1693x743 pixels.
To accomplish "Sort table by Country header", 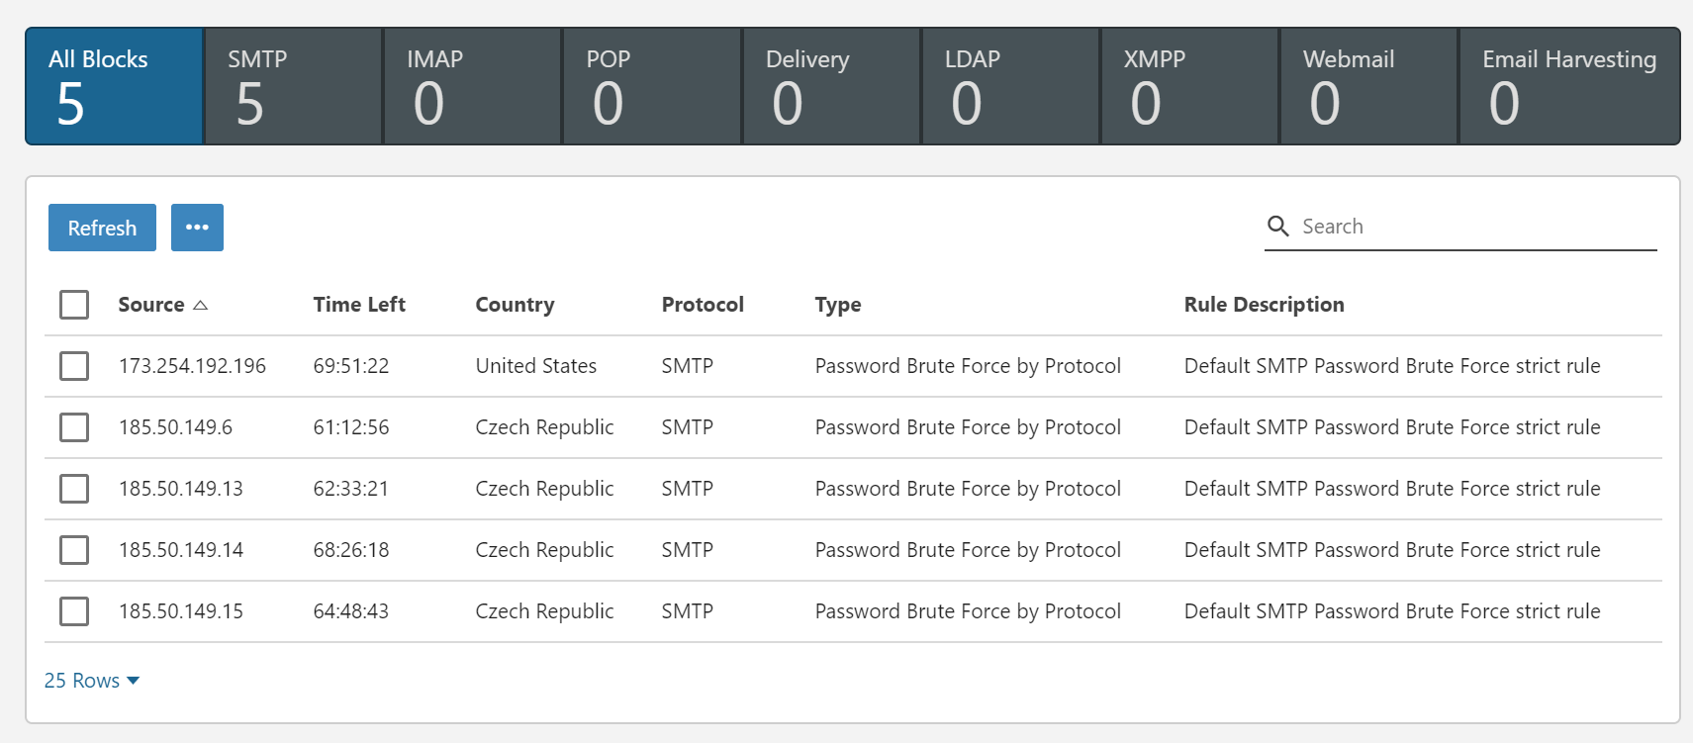I will pos(515,305).
